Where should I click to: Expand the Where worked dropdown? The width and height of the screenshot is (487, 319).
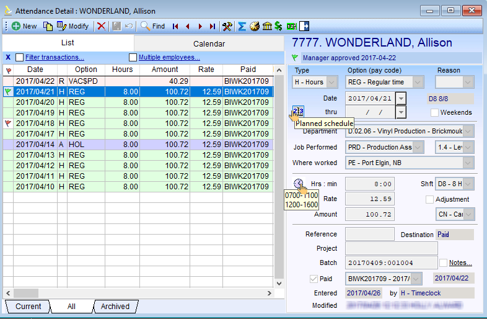468,163
